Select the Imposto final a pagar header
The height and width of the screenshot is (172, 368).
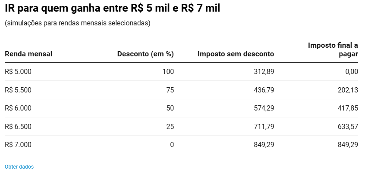333,49
